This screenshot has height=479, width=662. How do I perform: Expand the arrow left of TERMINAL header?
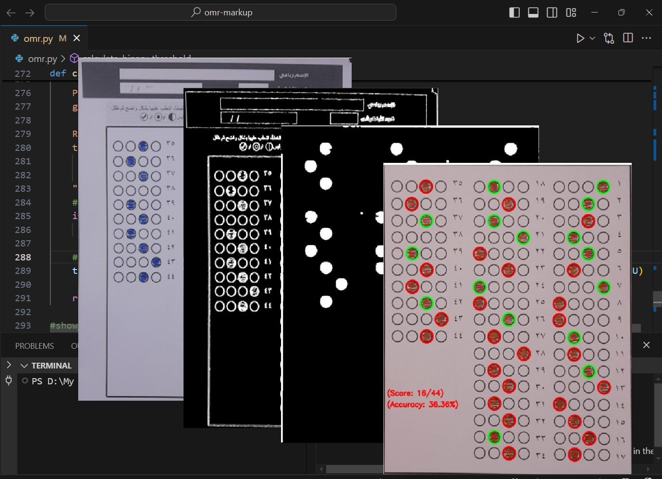pyautogui.click(x=9, y=365)
